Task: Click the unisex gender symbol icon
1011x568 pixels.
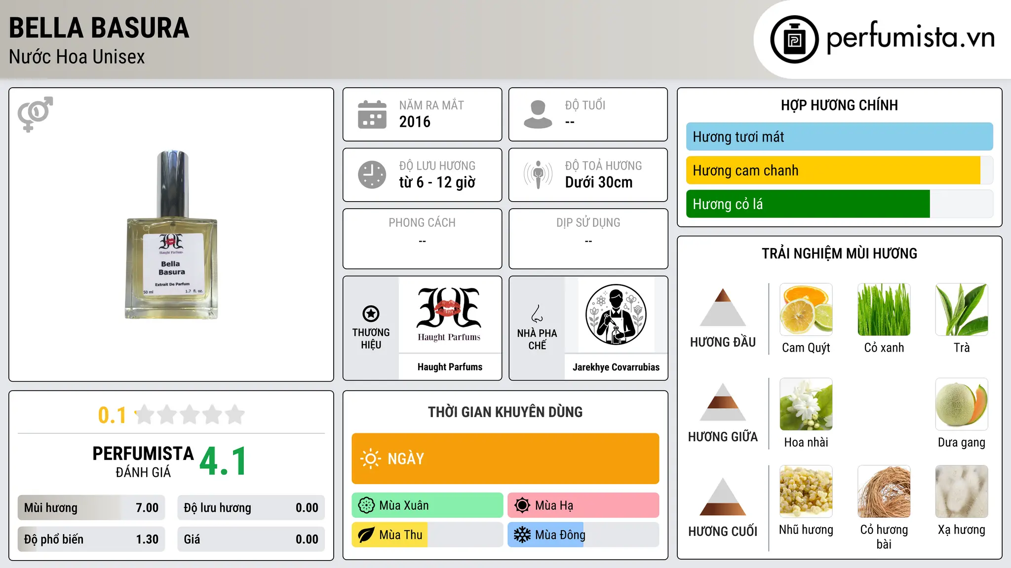Action: pyautogui.click(x=35, y=114)
